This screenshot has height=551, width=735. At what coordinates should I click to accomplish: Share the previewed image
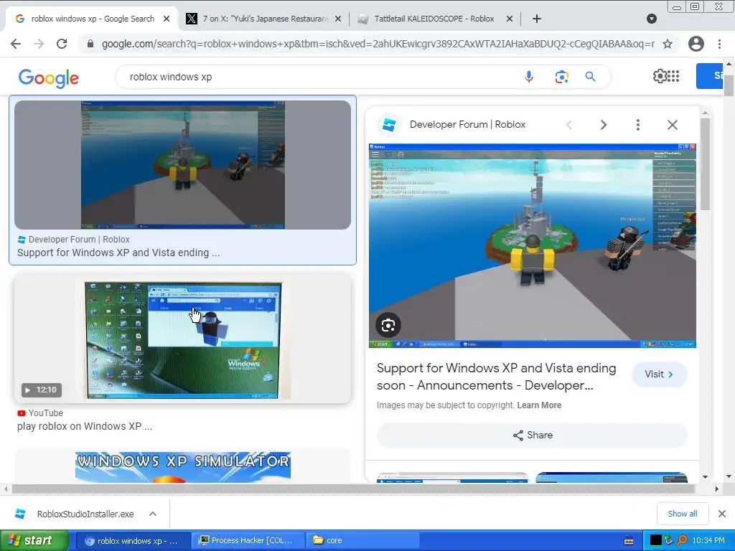pyautogui.click(x=533, y=435)
